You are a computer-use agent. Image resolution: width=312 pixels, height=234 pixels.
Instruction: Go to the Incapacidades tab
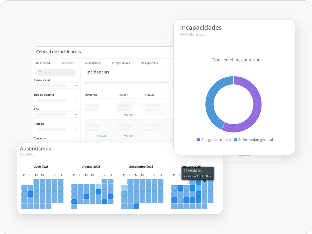121,63
